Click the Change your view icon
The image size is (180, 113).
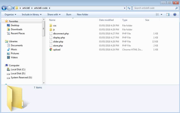click(x=157, y=15)
